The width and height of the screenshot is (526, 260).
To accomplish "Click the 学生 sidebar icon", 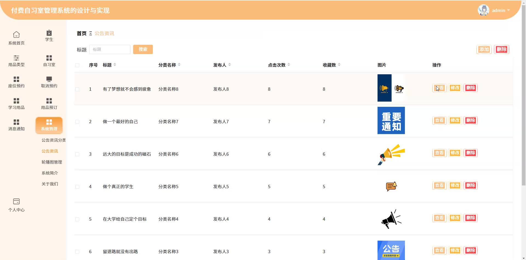I will 49,33.
